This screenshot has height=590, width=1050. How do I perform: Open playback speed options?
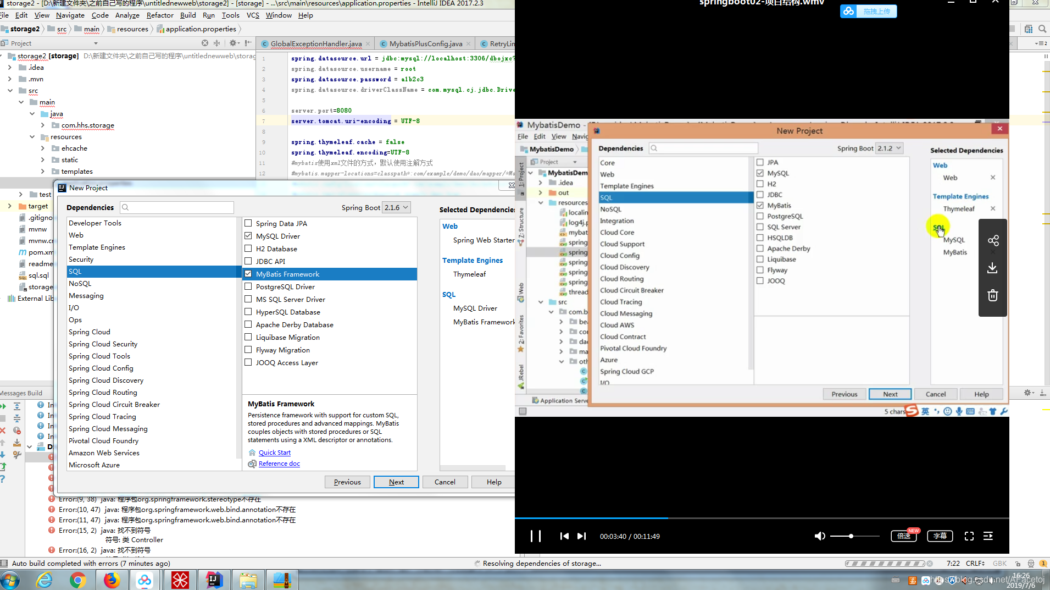coord(904,536)
